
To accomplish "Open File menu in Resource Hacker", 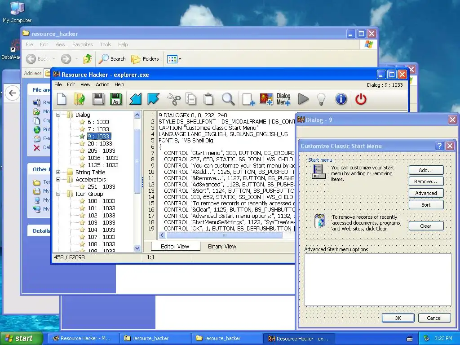I will click(58, 84).
